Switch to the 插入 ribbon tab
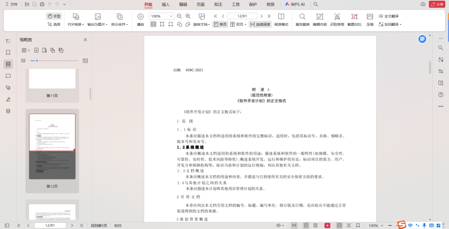 166,4
